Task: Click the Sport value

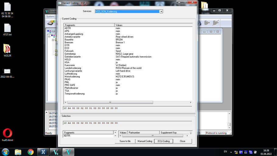Action: point(118,51)
